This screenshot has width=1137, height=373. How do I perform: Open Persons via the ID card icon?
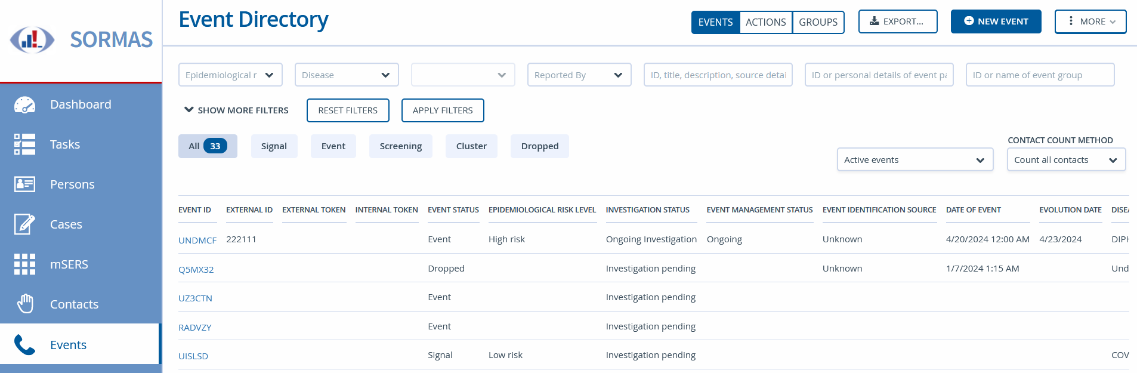point(24,184)
